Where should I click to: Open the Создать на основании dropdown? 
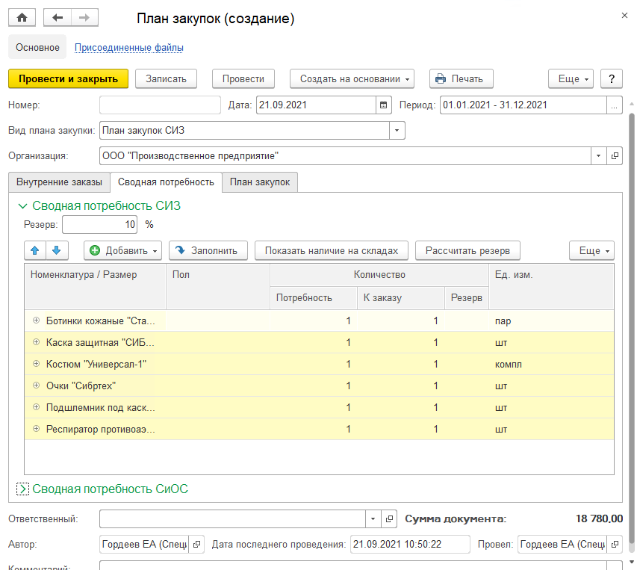click(355, 78)
